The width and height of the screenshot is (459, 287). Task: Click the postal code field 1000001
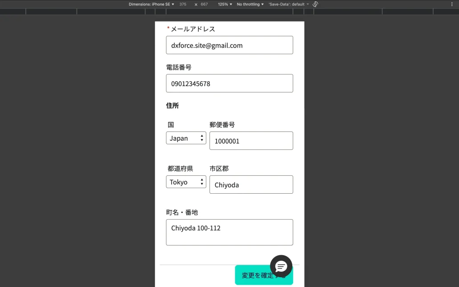(x=251, y=141)
